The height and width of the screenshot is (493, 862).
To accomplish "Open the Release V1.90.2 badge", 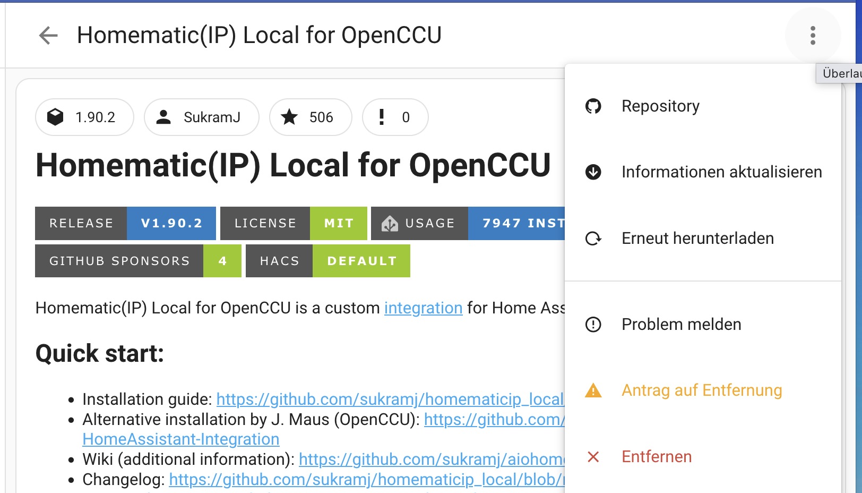I will pos(125,224).
